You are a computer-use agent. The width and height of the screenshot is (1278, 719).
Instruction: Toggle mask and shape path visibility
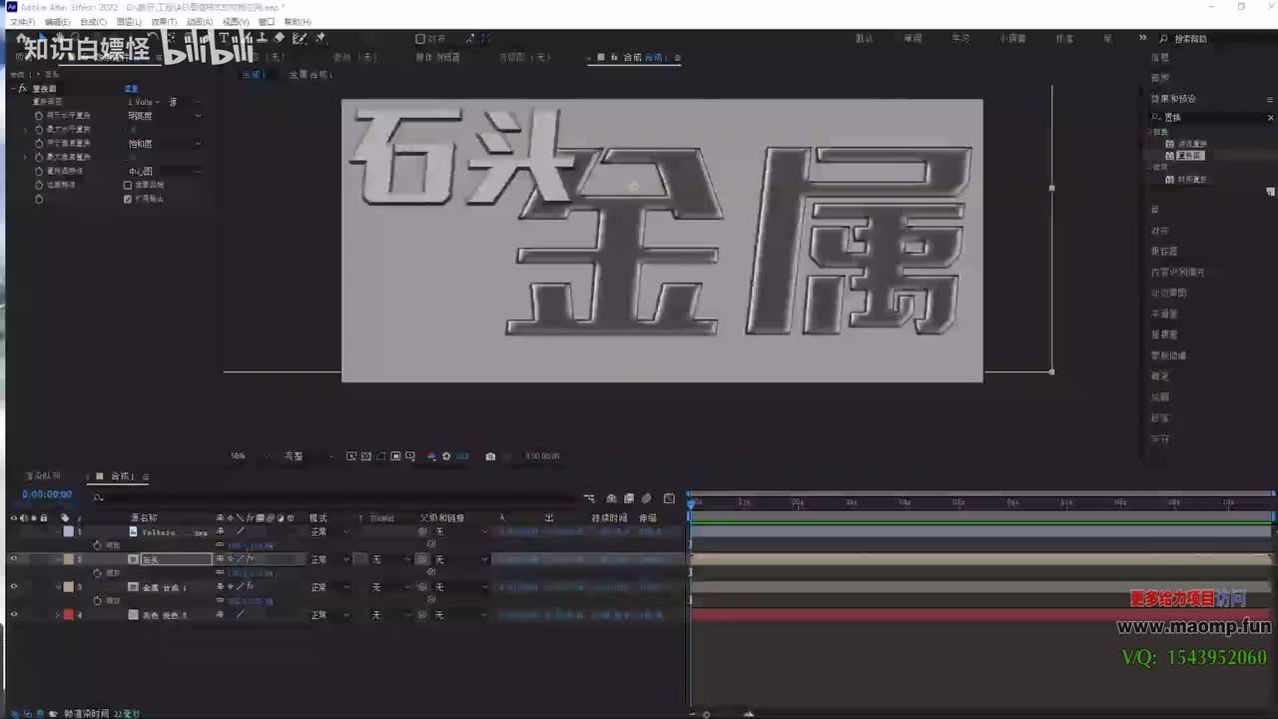coord(381,456)
